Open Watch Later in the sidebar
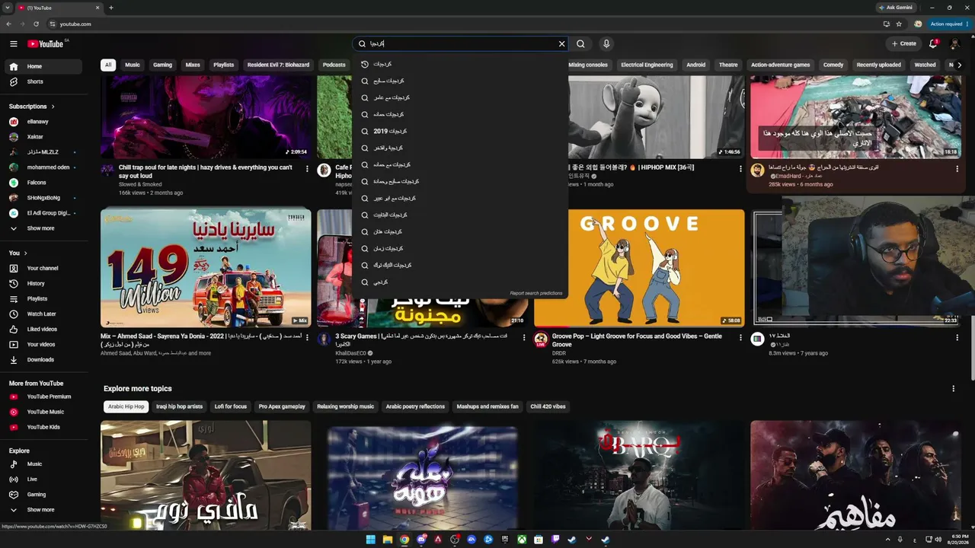 [x=45, y=314]
